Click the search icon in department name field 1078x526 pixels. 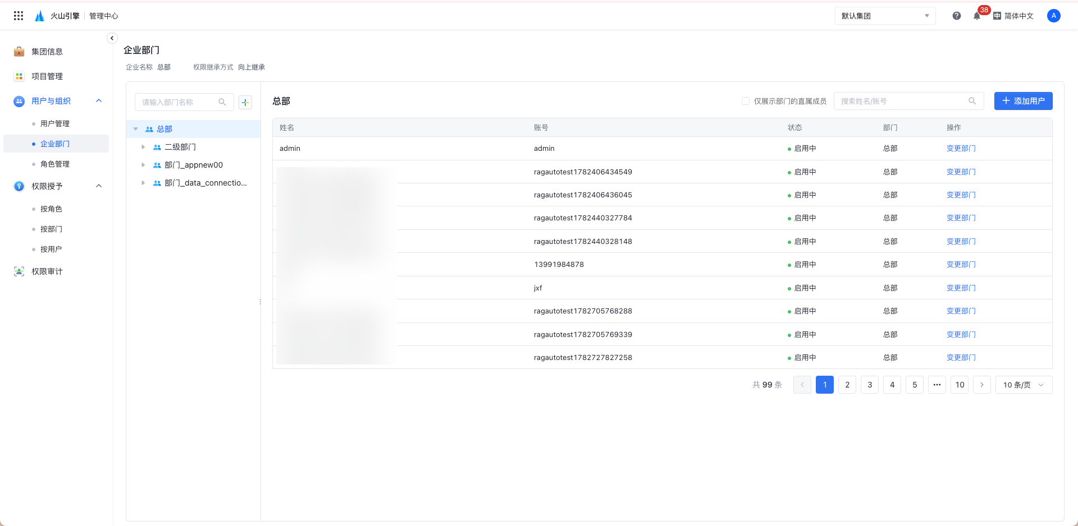click(222, 102)
